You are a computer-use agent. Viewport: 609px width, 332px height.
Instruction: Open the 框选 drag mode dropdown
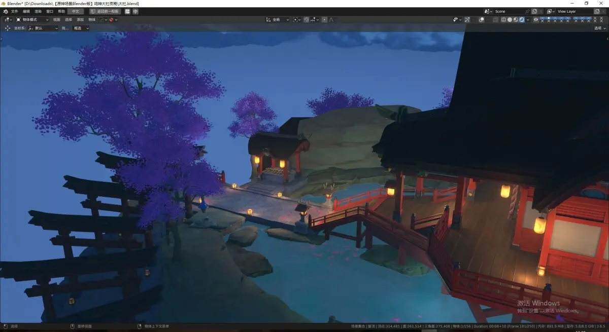point(81,28)
